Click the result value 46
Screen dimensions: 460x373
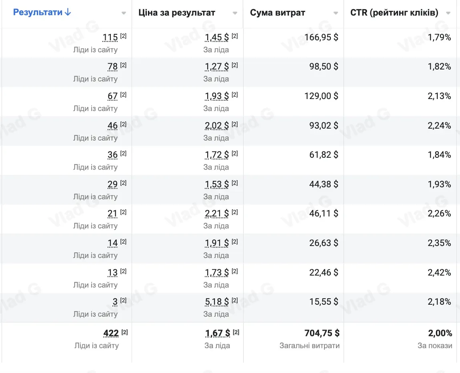[x=113, y=126]
